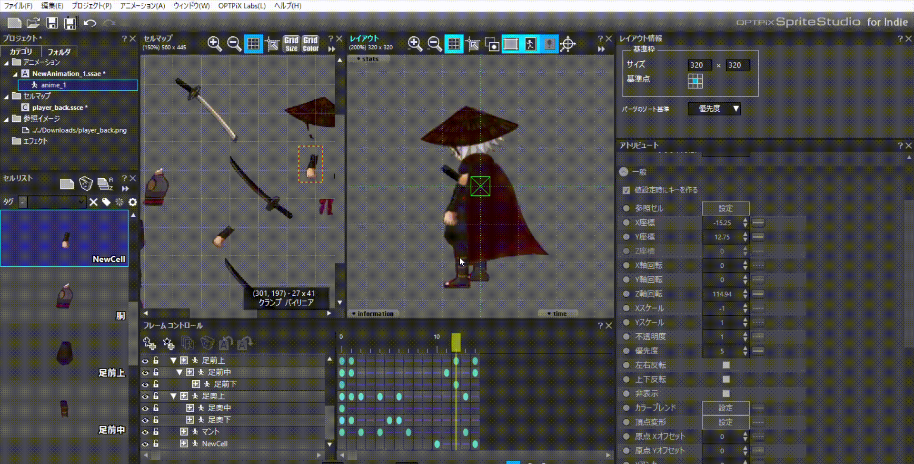Open the タグ filter dropdown
This screenshot has height=464, width=914.
pos(56,202)
